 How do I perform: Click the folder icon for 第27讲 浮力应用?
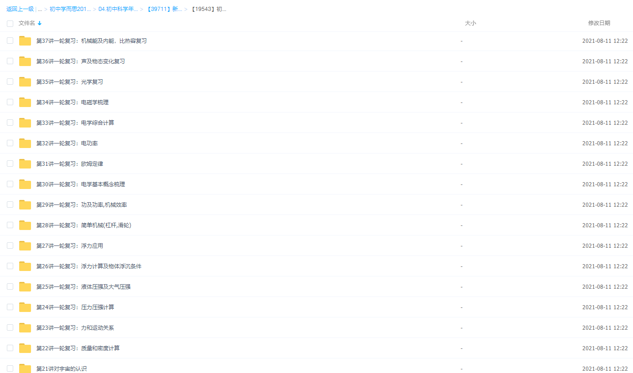25,246
